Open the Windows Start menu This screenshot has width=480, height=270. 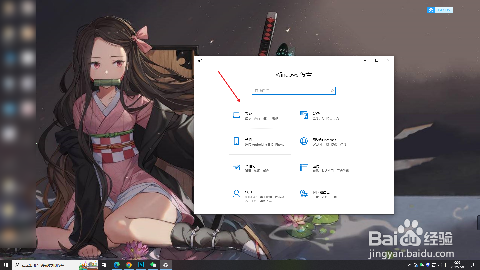(6, 265)
